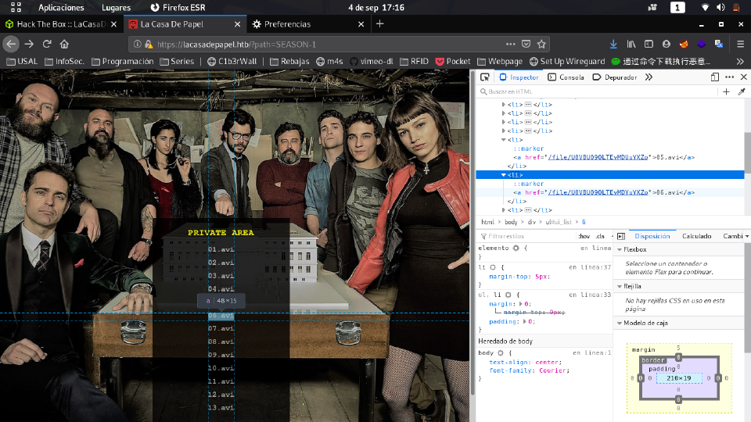751x422 pixels.
Task: Click the eyedropper color picker icon
Action: pos(742,91)
